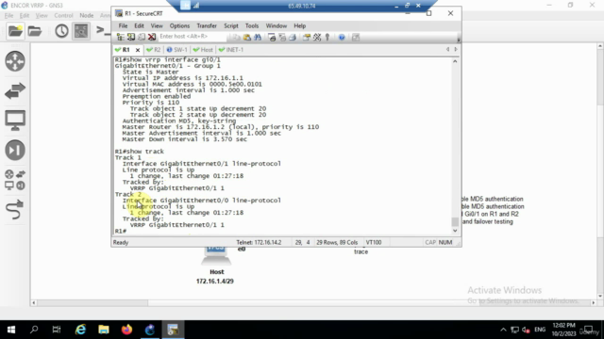Image resolution: width=604 pixels, height=339 pixels.
Task: Open GNS3 View menu
Action: tap(42, 15)
